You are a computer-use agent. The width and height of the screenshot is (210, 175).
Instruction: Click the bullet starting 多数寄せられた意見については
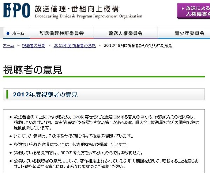pyautogui.click(x=71, y=144)
